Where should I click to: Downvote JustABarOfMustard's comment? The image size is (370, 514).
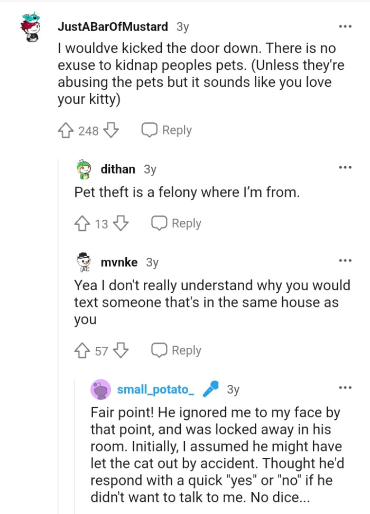110,130
